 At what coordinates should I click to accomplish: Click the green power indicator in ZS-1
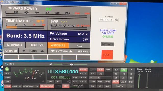pyautogui.click(x=7, y=69)
